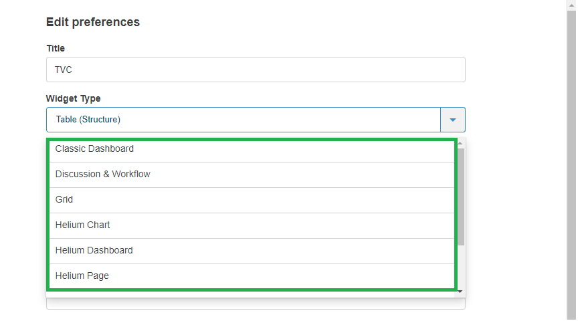
Task: Click the partially hidden field beneath the list
Action: [x=256, y=304]
